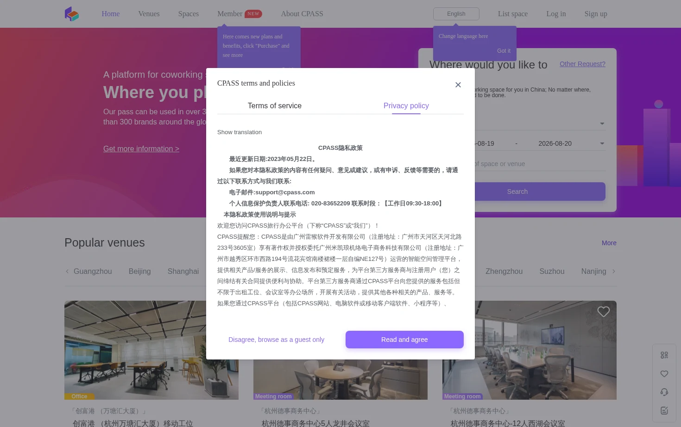Screen dimensions: 681x427
Task: Click Log in link
Action: [556, 14]
